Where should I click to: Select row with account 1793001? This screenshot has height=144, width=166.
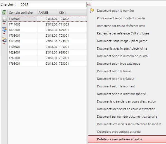[x=48, y=64]
